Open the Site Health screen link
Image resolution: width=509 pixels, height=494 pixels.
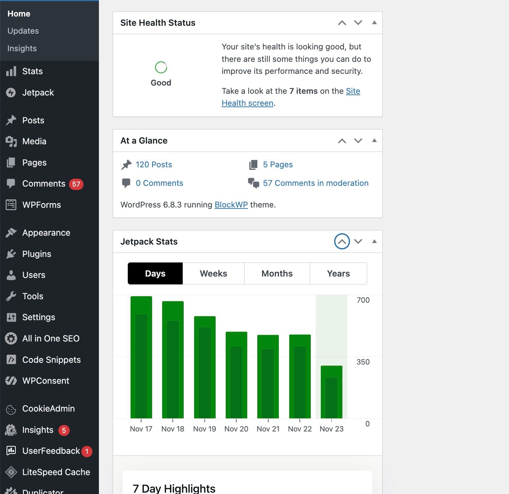click(x=247, y=103)
